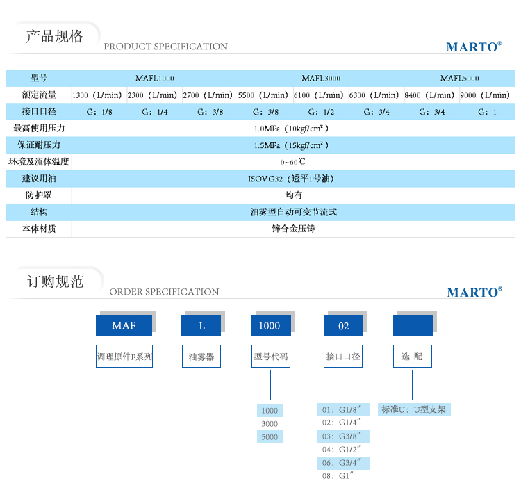Image resolution: width=521 pixels, height=490 pixels.
Task: Click the 0~60℃ temperature value
Action: pos(292,162)
